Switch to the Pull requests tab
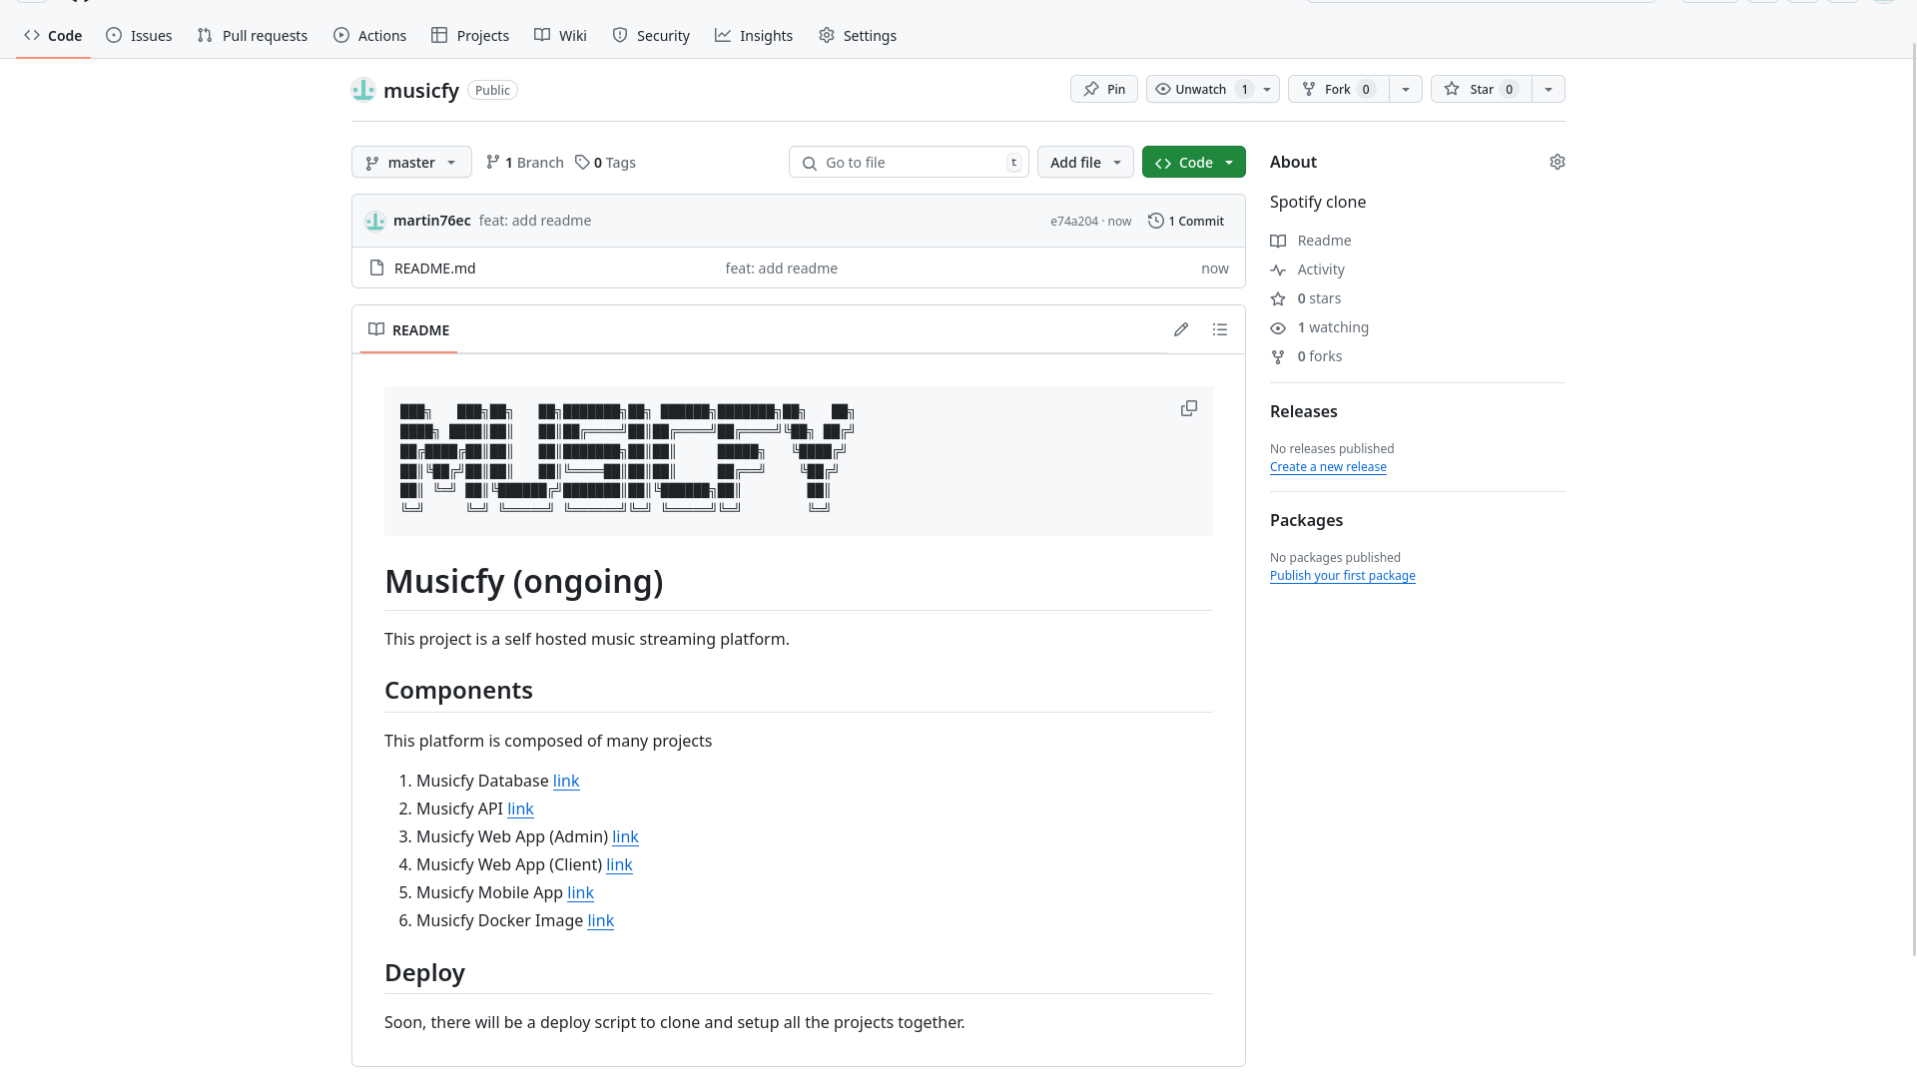This screenshot has height=1078, width=1917. pos(253,35)
